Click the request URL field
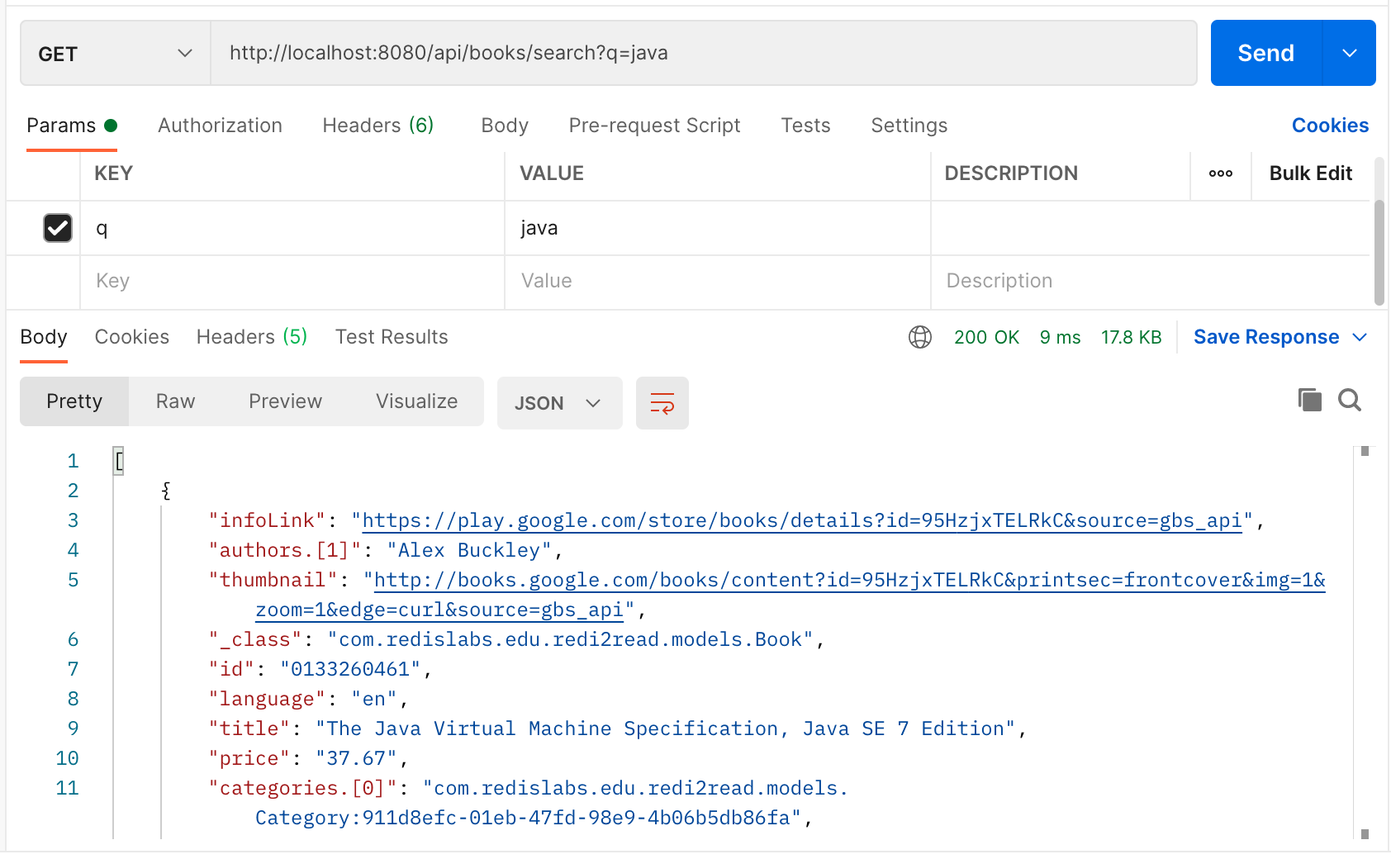The width and height of the screenshot is (1391, 859). pyautogui.click(x=704, y=53)
